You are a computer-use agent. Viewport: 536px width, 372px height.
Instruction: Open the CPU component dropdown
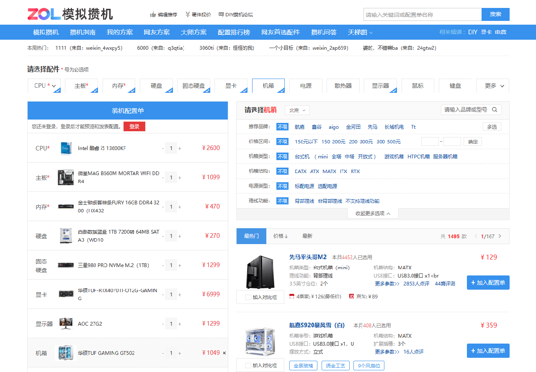tap(44, 86)
